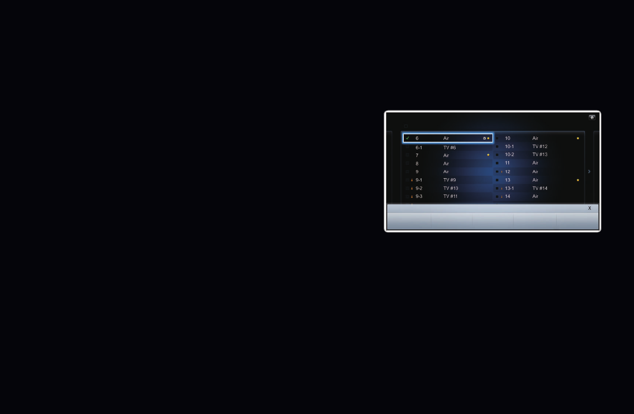Click the lock icon beside channel 14
Image resolution: width=634 pixels, height=414 pixels.
pyautogui.click(x=502, y=196)
